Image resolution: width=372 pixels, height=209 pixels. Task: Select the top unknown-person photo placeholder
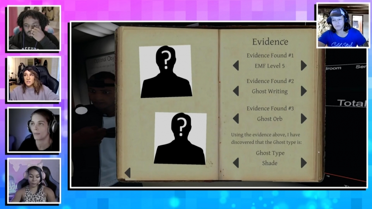tap(165, 71)
